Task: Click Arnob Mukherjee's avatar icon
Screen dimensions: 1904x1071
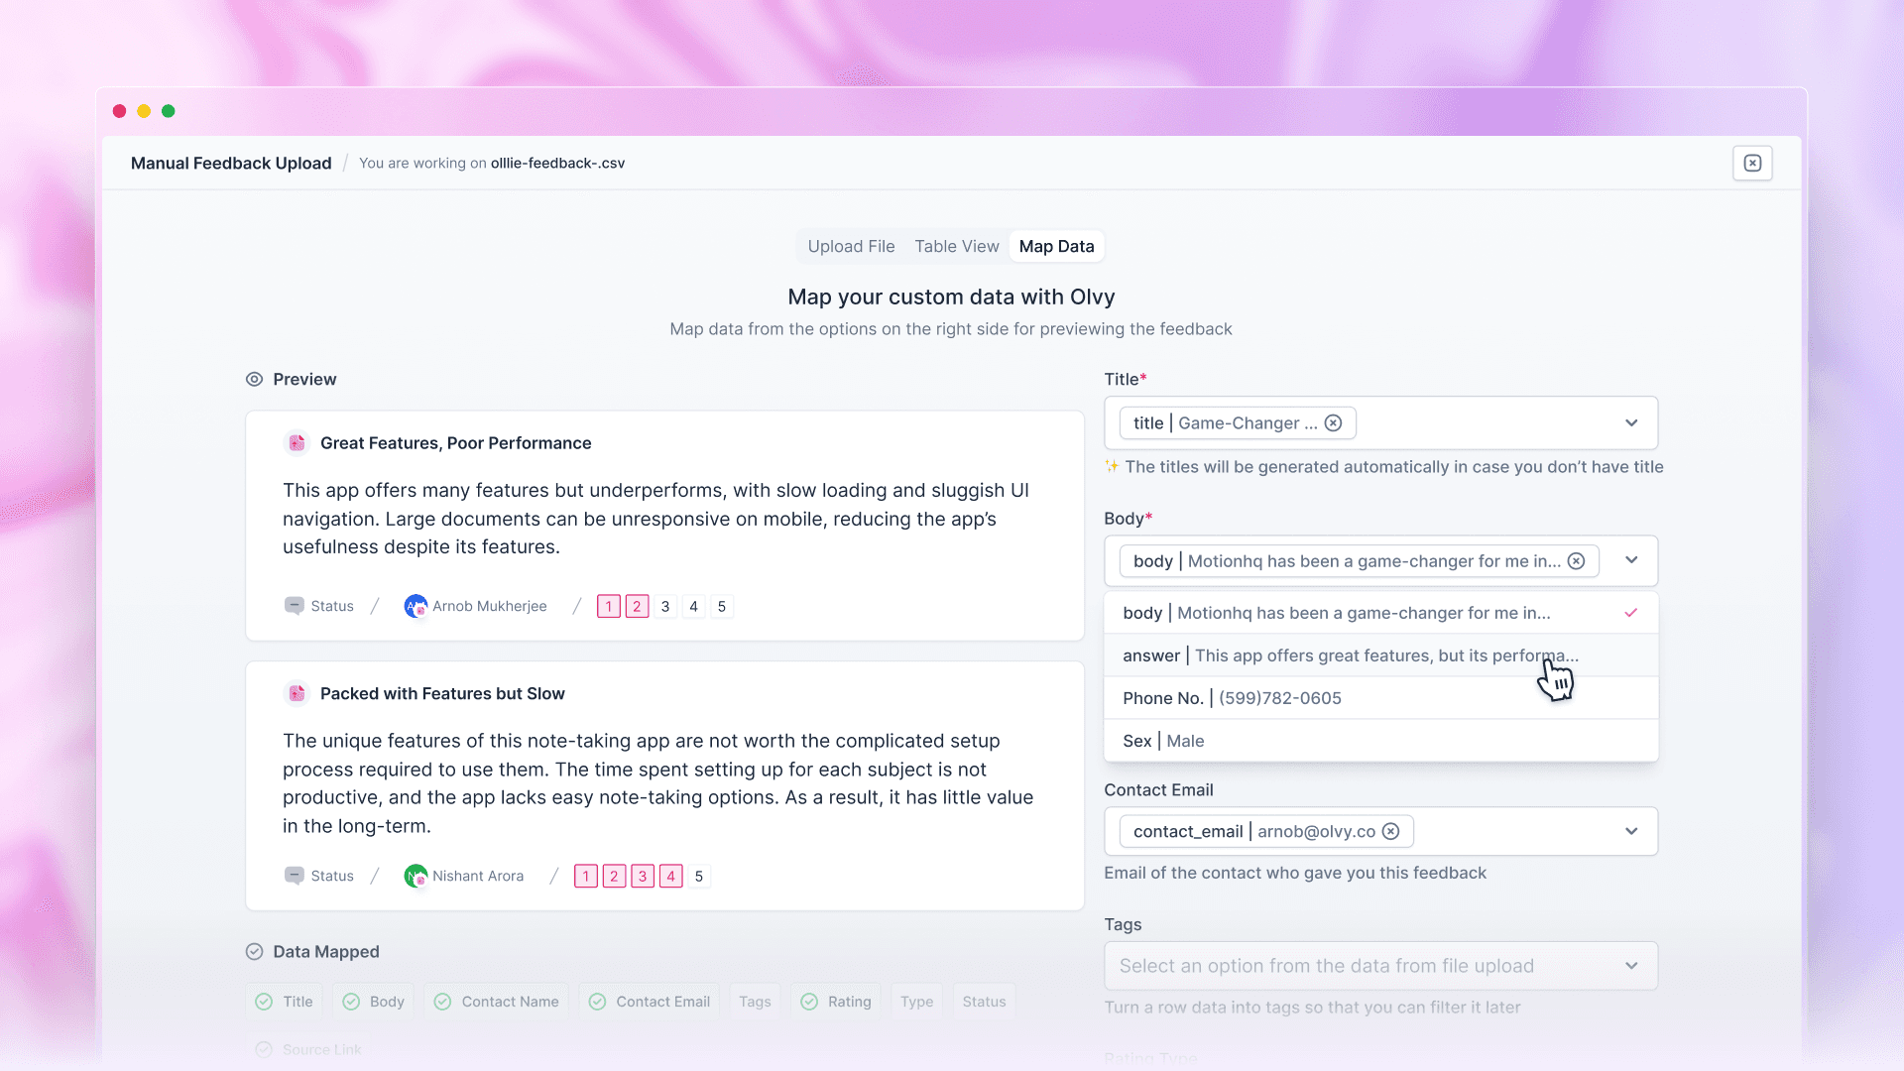Action: pos(416,606)
